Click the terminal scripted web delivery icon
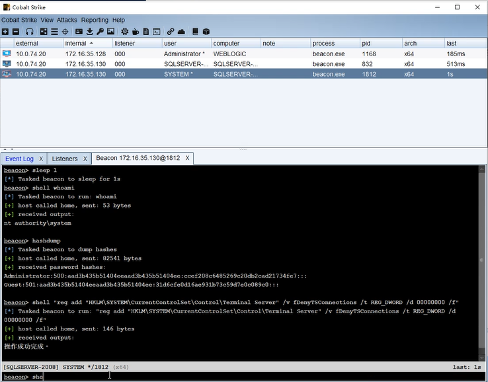Screen dimensions: 488x382 (x=157, y=32)
